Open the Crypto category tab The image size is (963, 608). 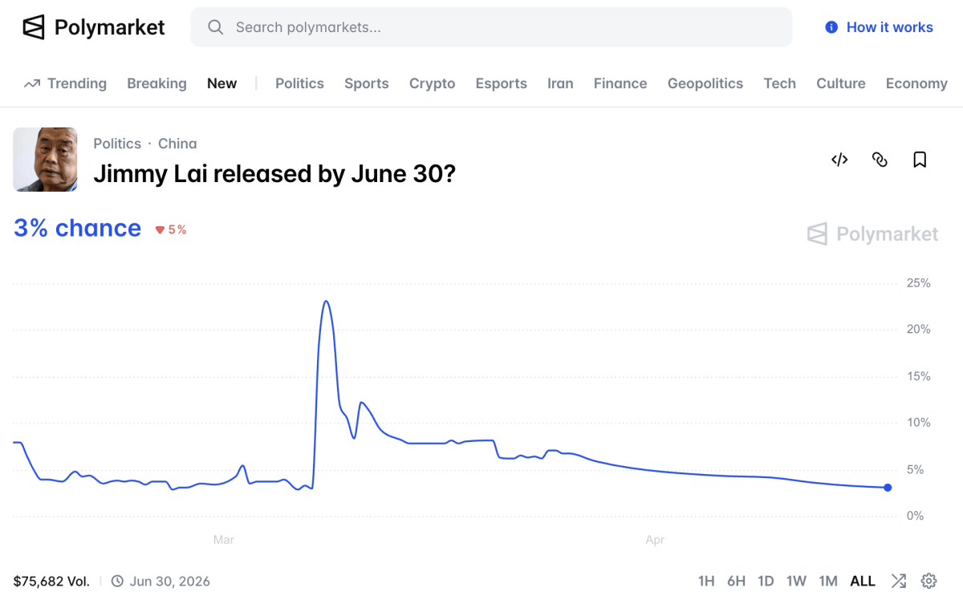(432, 83)
